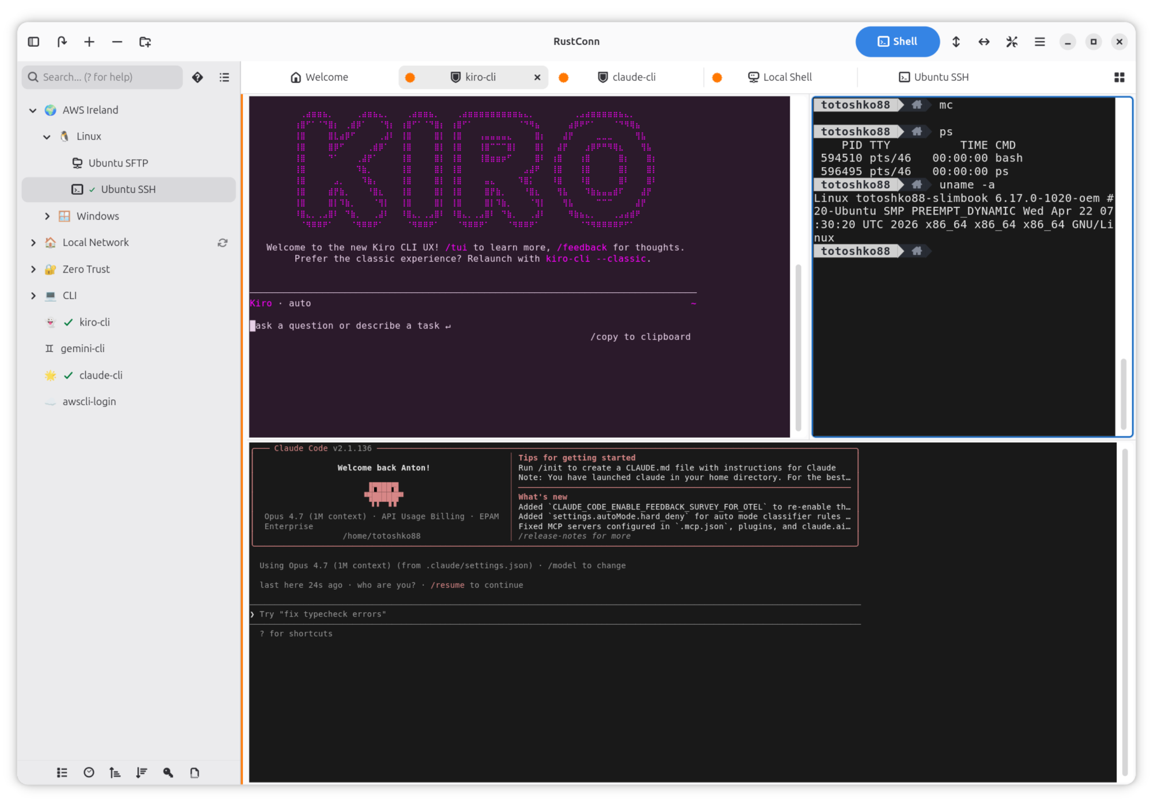The width and height of the screenshot is (1153, 807).
Task: Create a new group folder
Action: pos(145,42)
